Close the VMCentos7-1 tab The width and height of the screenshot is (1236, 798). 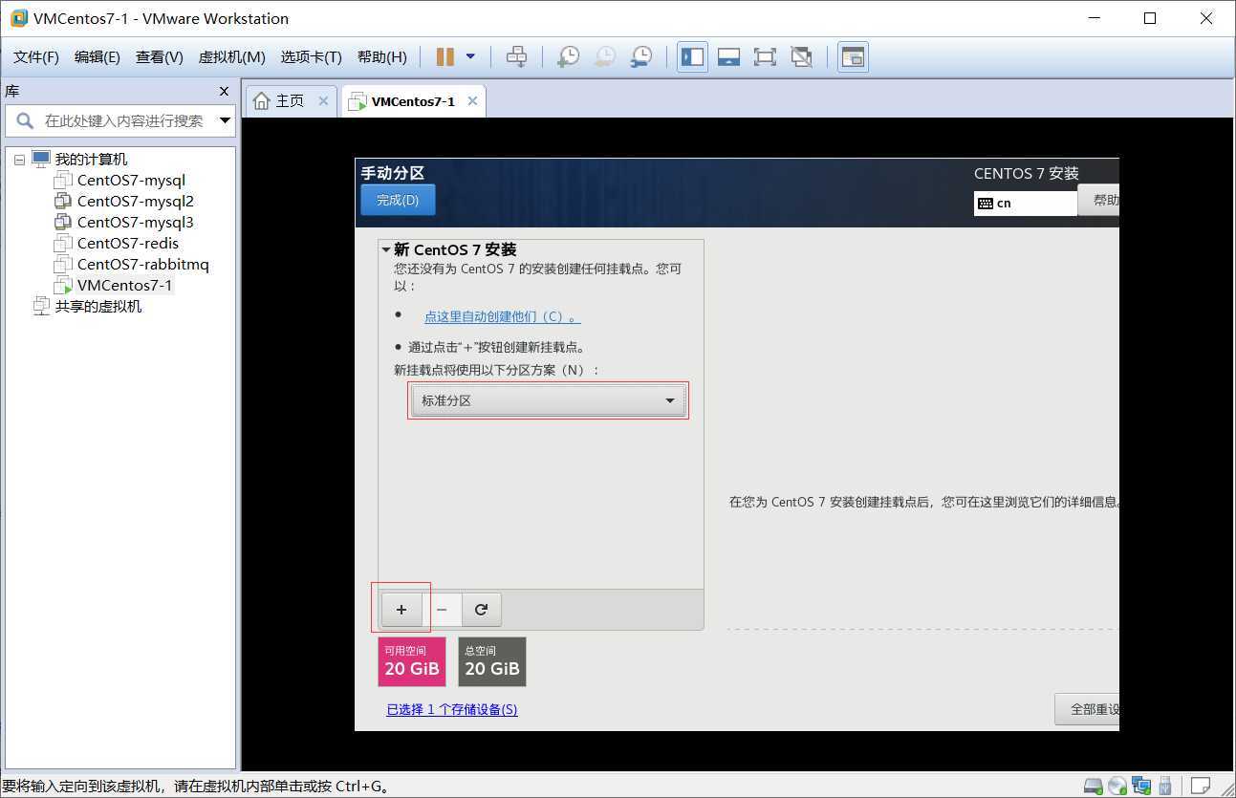pos(472,100)
